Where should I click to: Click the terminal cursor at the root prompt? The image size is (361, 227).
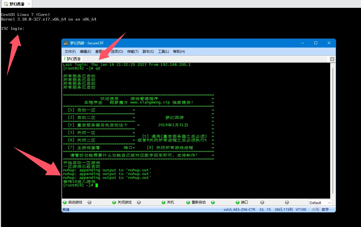(x=97, y=185)
